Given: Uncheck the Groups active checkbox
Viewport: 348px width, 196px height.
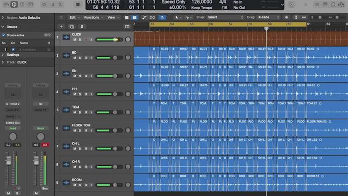Looking at the screenshot, I should click(4, 35).
